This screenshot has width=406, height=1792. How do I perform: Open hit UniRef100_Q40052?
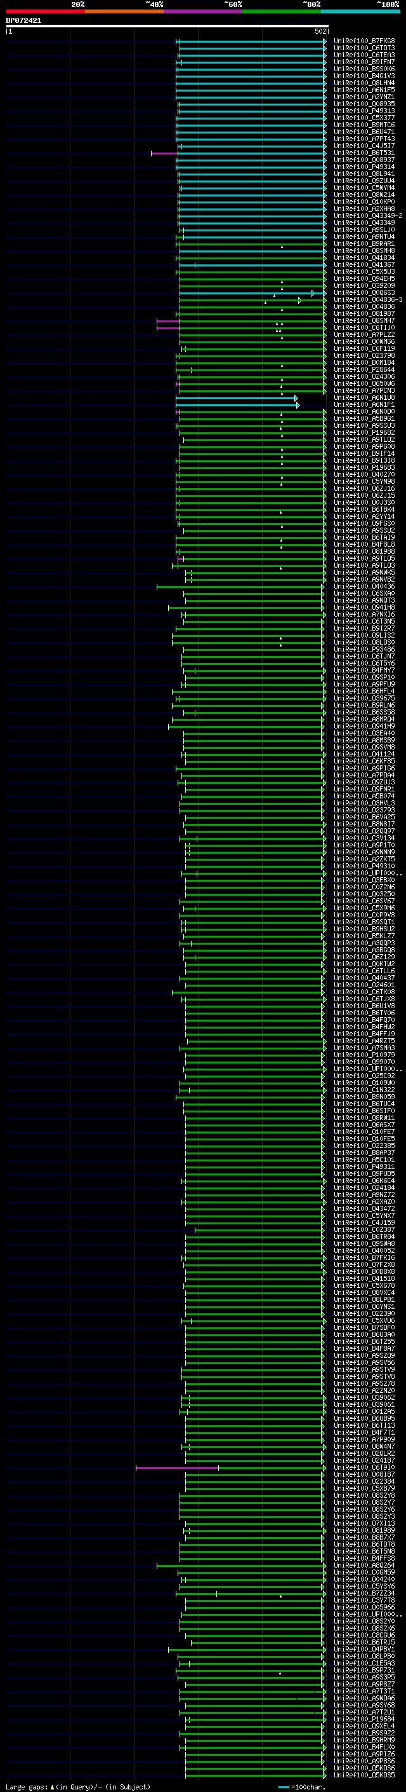coord(364,1251)
